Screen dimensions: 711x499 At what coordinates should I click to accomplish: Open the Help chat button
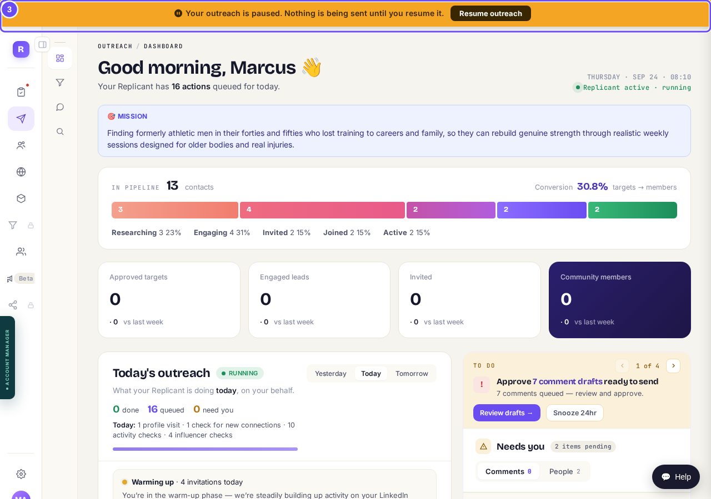(676, 477)
